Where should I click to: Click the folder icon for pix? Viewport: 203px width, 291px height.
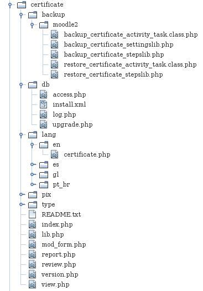click(33, 195)
